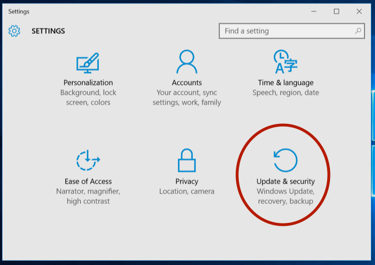Click the Privacy category title text

[x=187, y=181]
